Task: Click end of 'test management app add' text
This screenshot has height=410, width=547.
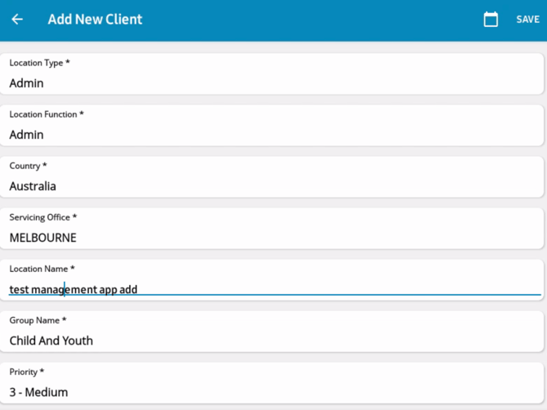Action: click(x=137, y=289)
